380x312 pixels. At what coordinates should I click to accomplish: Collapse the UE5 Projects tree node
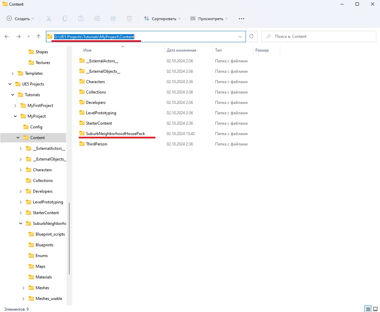[x=10, y=84]
